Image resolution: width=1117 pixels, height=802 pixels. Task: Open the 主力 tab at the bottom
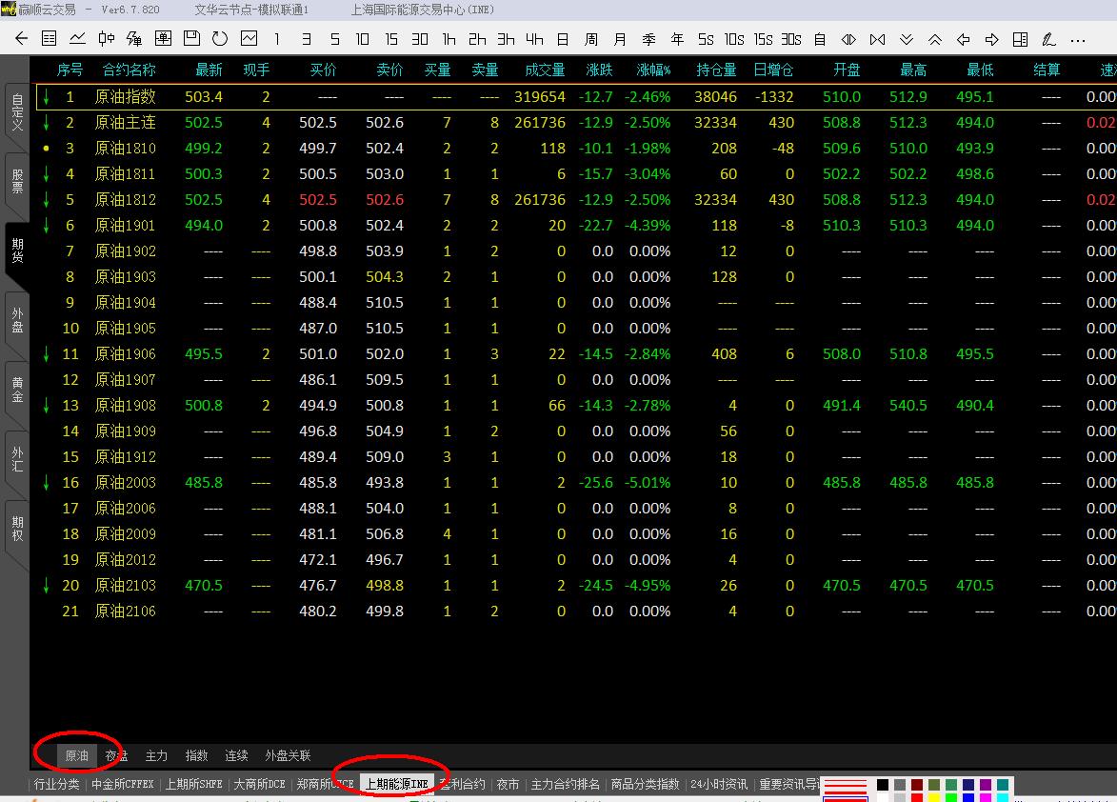(156, 755)
